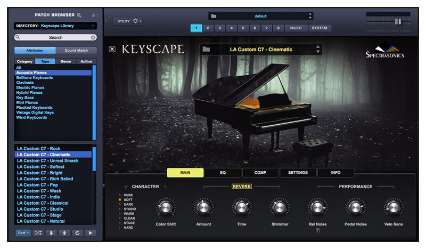Step to next patch with down arrow

click(x=51, y=233)
